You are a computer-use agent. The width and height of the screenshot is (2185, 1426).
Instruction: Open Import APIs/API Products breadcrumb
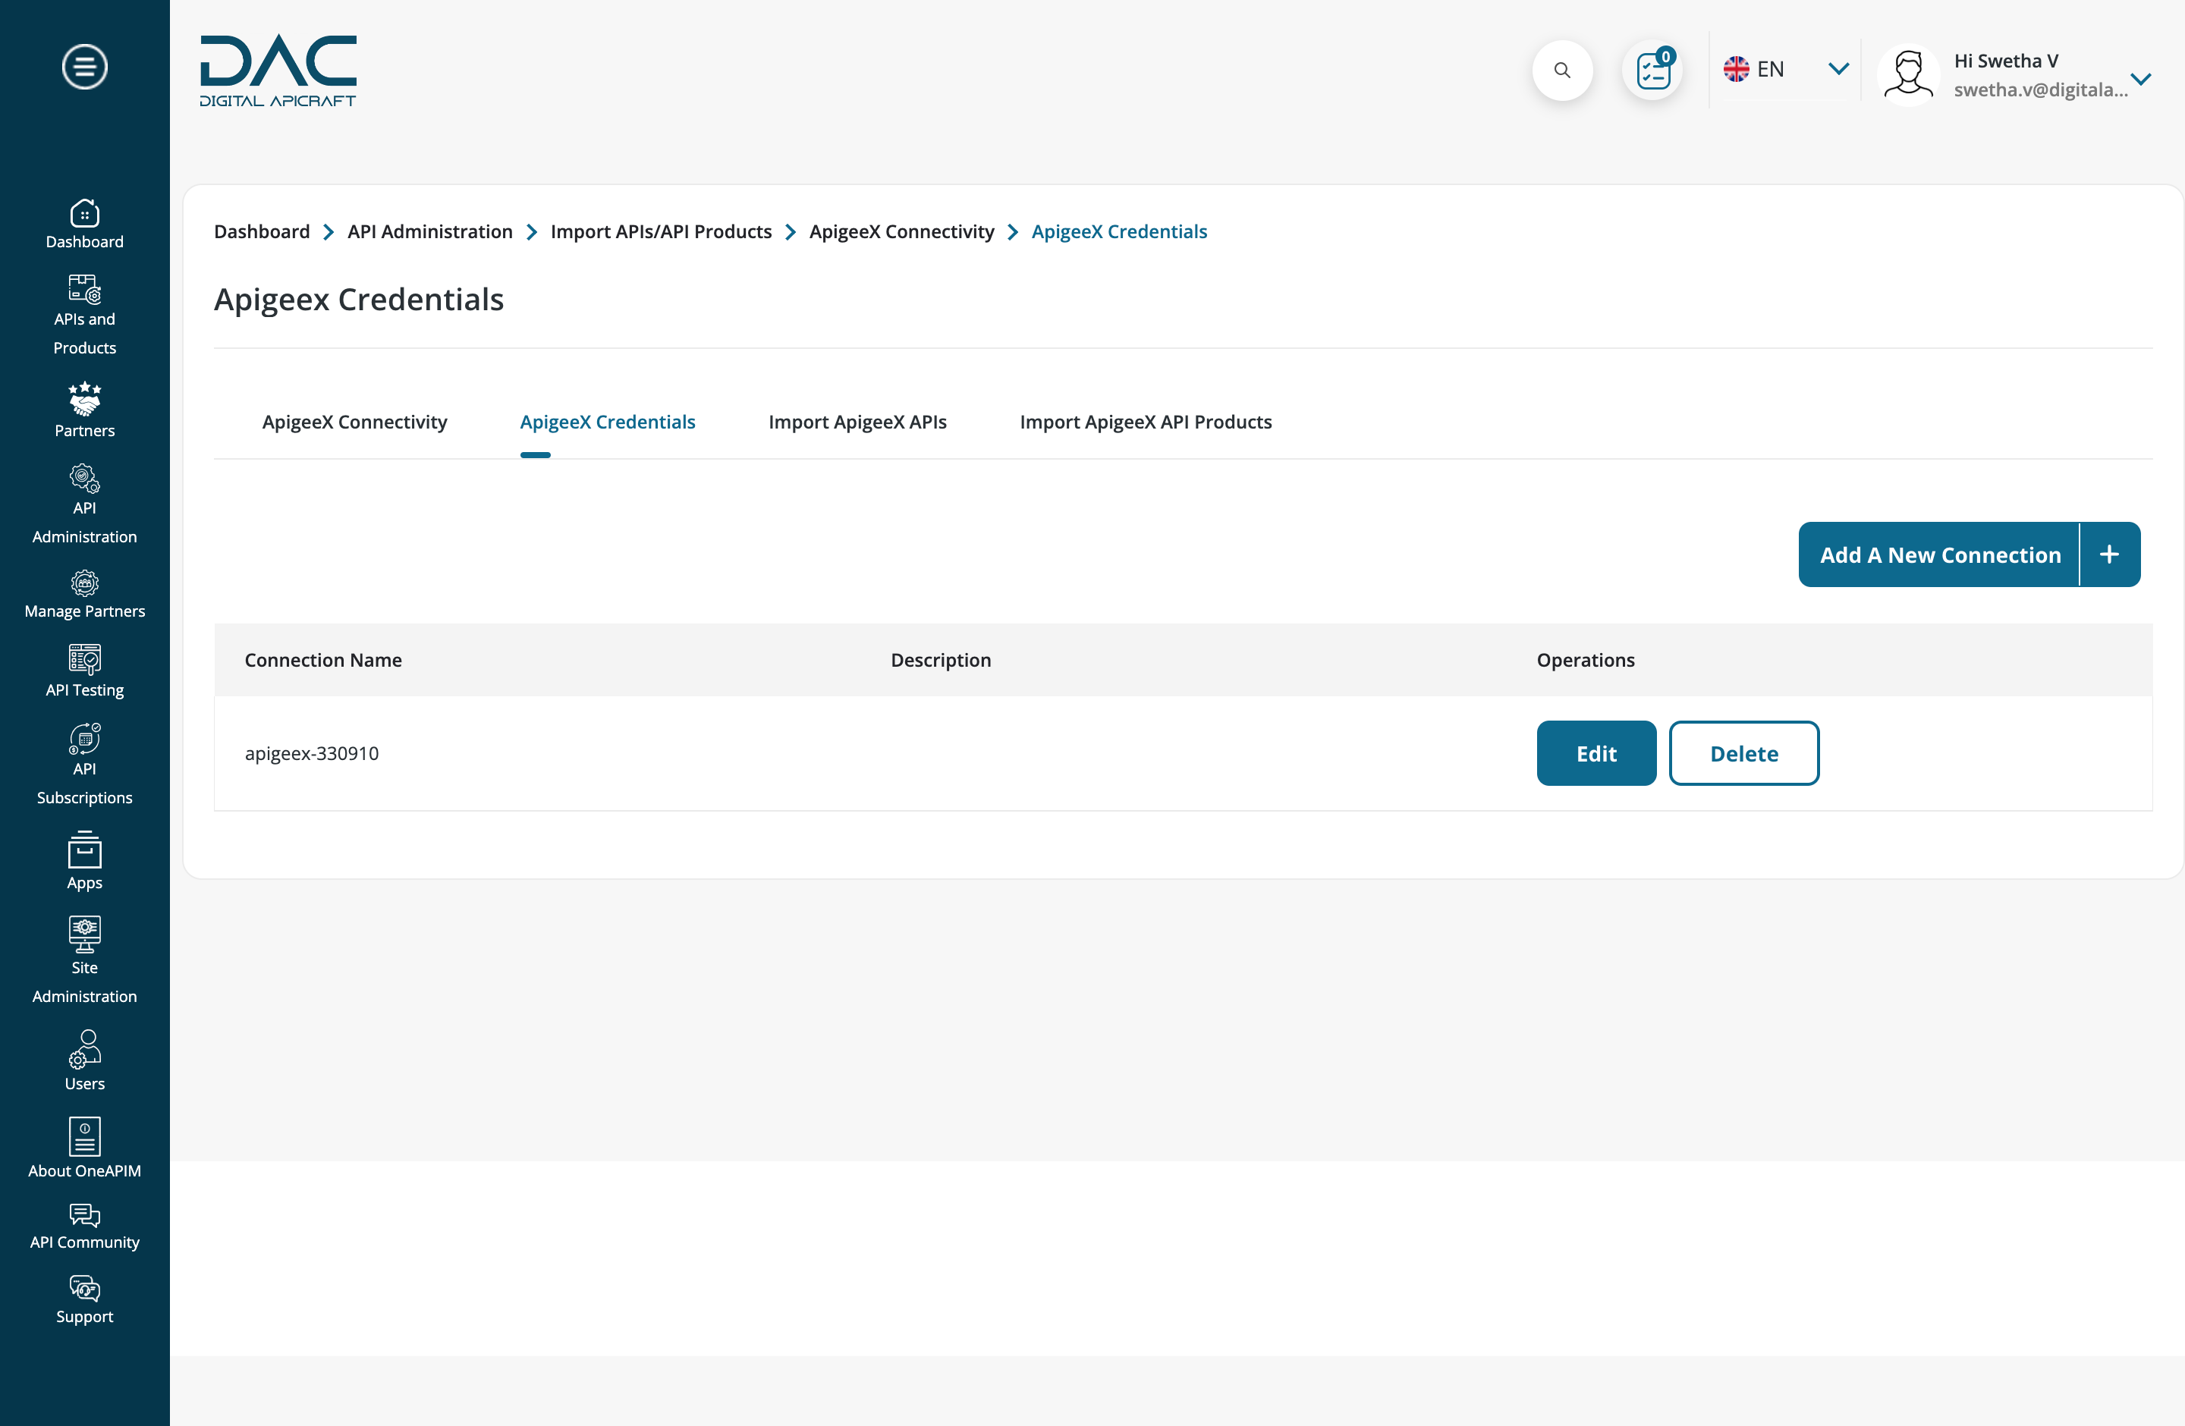pyautogui.click(x=661, y=231)
